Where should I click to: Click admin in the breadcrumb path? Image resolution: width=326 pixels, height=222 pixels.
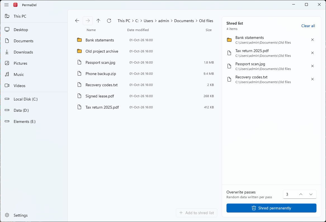click(164, 21)
